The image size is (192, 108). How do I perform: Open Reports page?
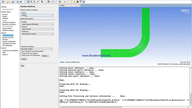(x=5, y=55)
